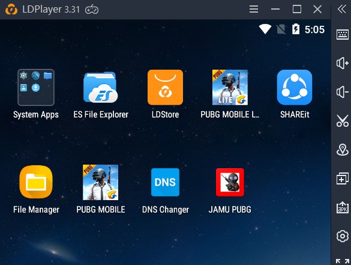Open the LDStore app
The height and width of the screenshot is (265, 351).
pyautogui.click(x=165, y=87)
